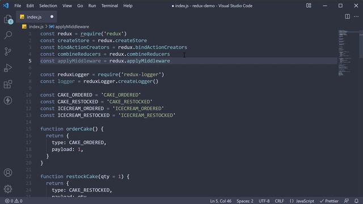The image size is (363, 204).
Task: Open the Search view
Action: [x=8, y=35]
